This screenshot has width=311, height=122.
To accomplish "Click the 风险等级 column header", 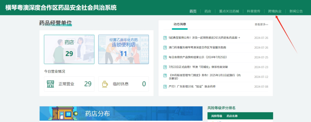I will point(217,116).
